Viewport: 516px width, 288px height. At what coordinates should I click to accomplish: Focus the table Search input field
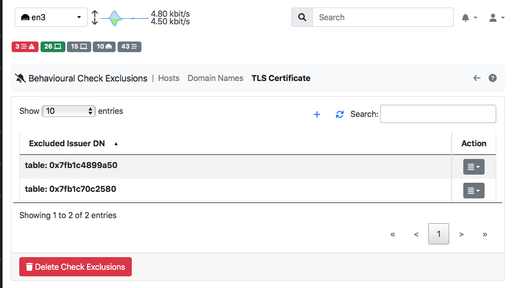click(438, 114)
